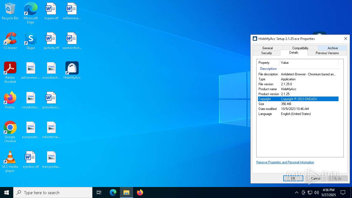Screen dimensions: 352x198
Task: Select the workersfast... document icon
Action: [x=72, y=41]
